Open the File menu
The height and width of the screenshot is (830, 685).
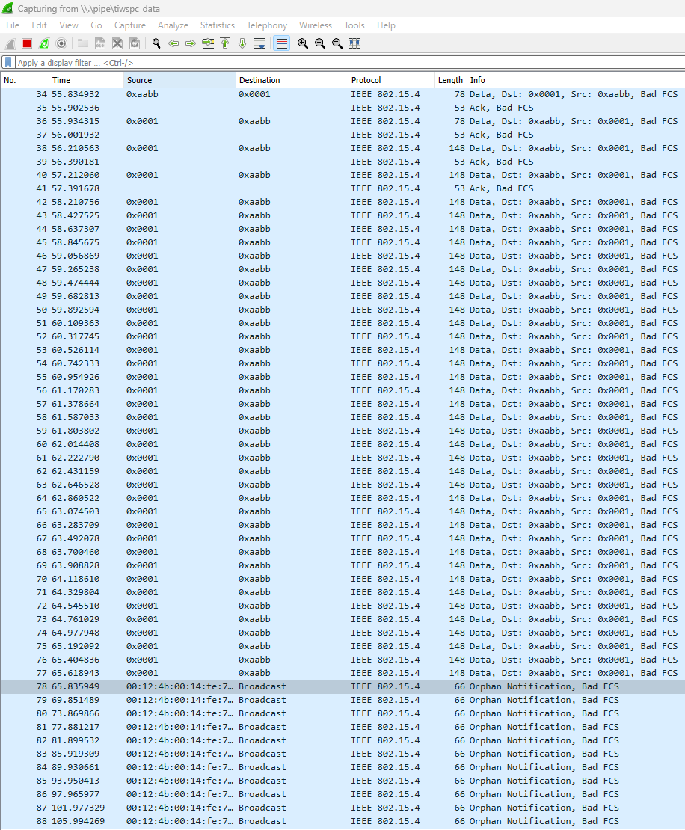[x=13, y=25]
